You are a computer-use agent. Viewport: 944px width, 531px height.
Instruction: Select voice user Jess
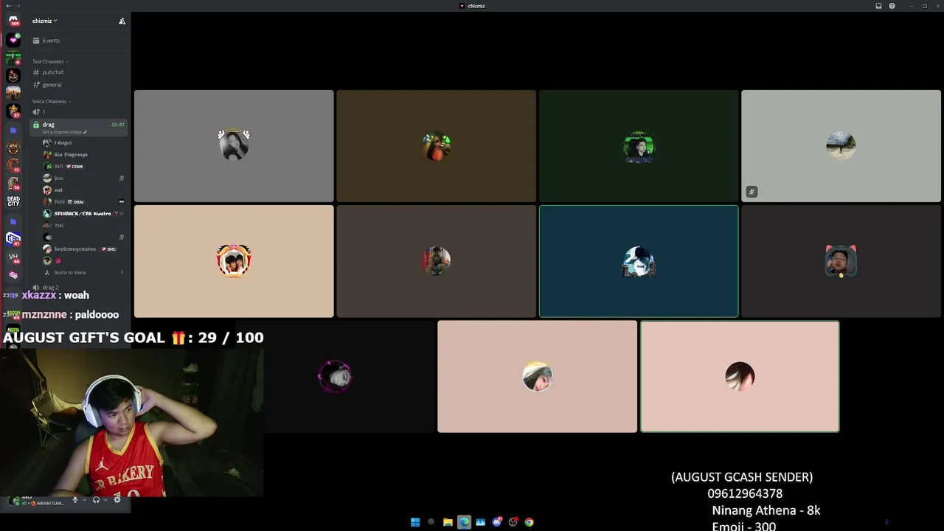83,178
